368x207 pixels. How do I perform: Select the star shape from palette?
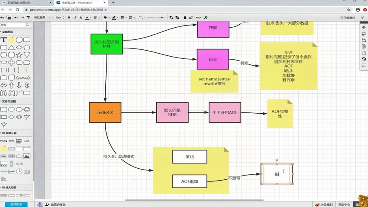(19, 55)
